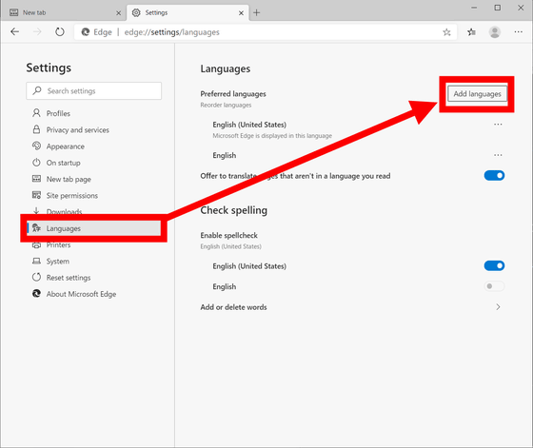Click the New tab page icon
This screenshot has height=448, width=533.
coord(36,179)
